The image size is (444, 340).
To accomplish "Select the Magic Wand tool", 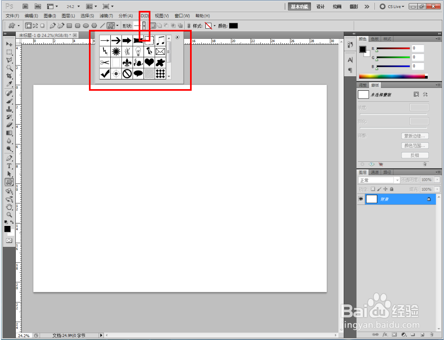I will (9, 68).
